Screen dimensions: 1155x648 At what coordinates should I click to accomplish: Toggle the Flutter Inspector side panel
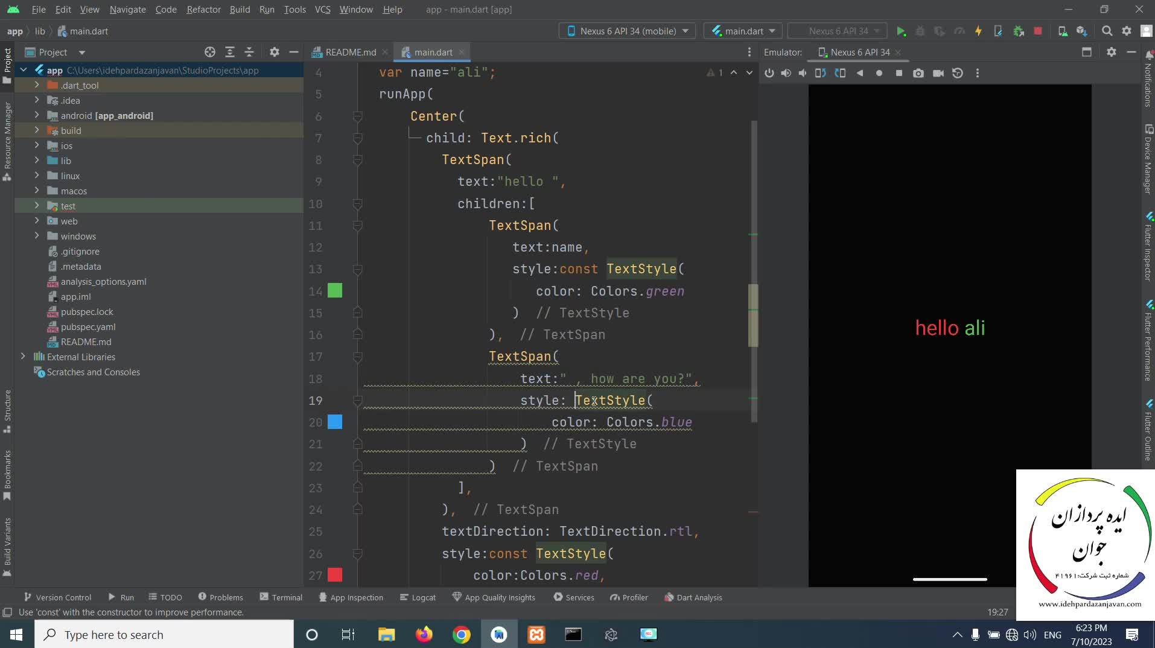click(x=1148, y=247)
